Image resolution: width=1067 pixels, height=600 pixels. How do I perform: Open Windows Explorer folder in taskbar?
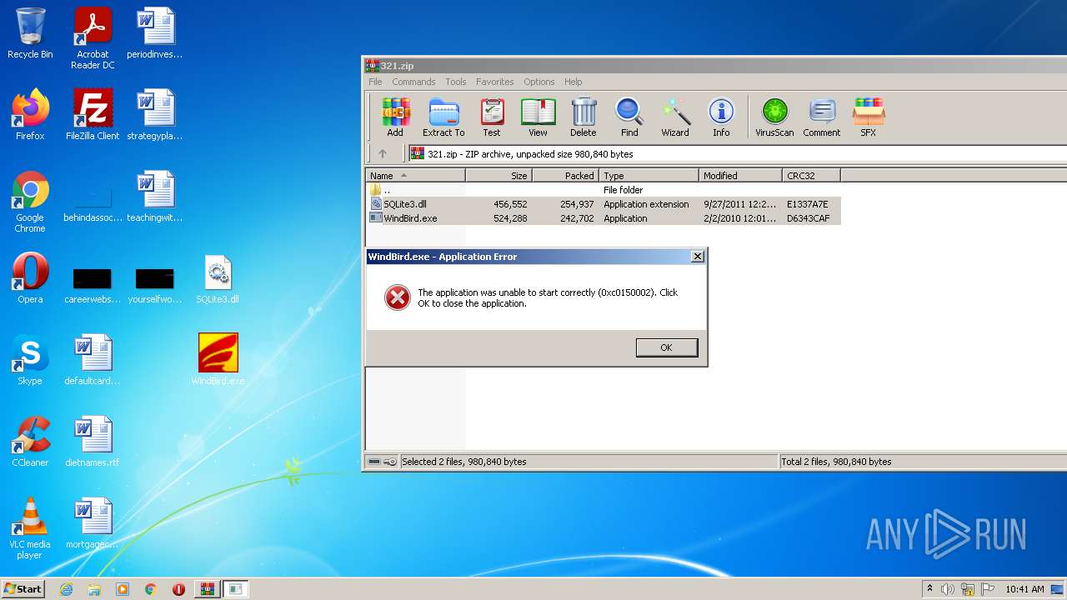(x=94, y=589)
